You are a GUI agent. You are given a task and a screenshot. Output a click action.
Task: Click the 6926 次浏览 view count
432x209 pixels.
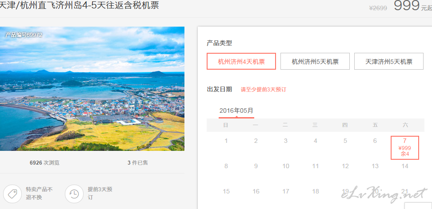[x=44, y=163]
